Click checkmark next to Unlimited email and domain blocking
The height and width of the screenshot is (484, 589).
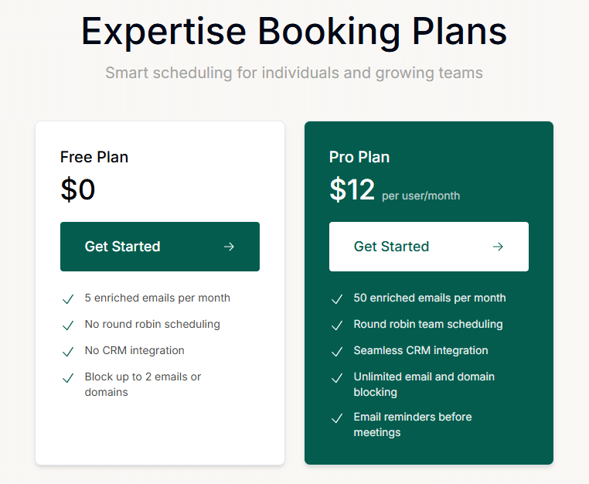337,378
